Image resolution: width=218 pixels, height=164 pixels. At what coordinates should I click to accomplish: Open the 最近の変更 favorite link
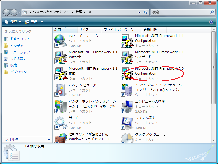(19, 58)
